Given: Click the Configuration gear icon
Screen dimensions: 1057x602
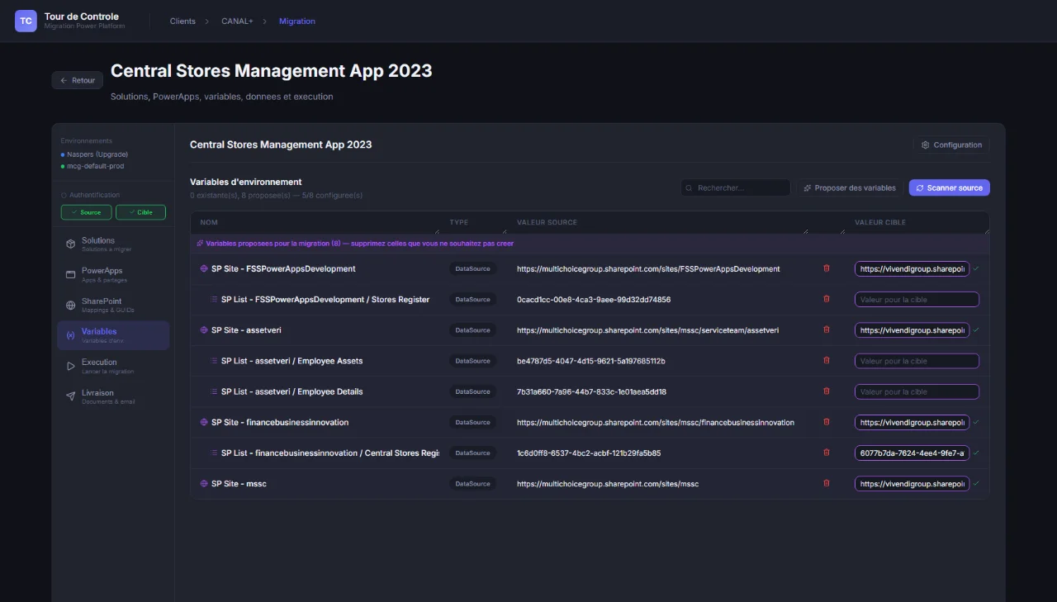Looking at the screenshot, I should point(926,145).
